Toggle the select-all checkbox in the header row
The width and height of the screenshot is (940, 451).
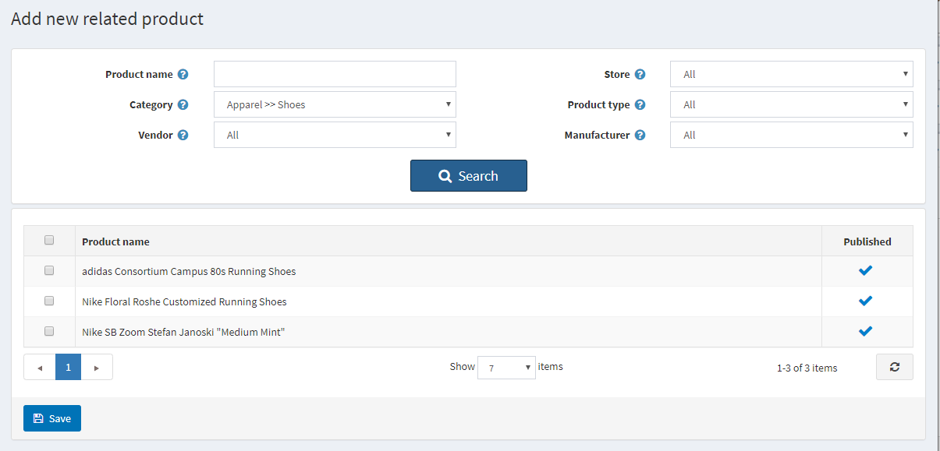coord(49,240)
